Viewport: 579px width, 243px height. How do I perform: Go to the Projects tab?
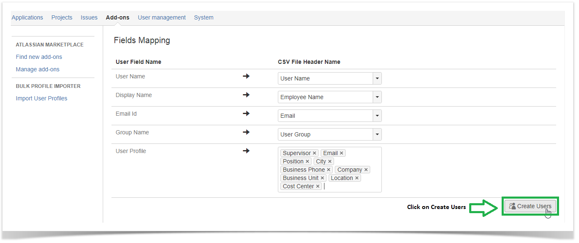click(62, 17)
